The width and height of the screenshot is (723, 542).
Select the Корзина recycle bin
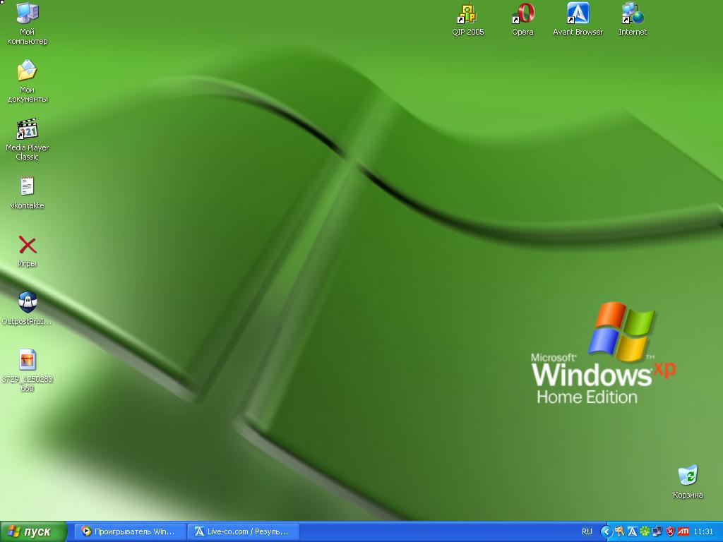[687, 476]
